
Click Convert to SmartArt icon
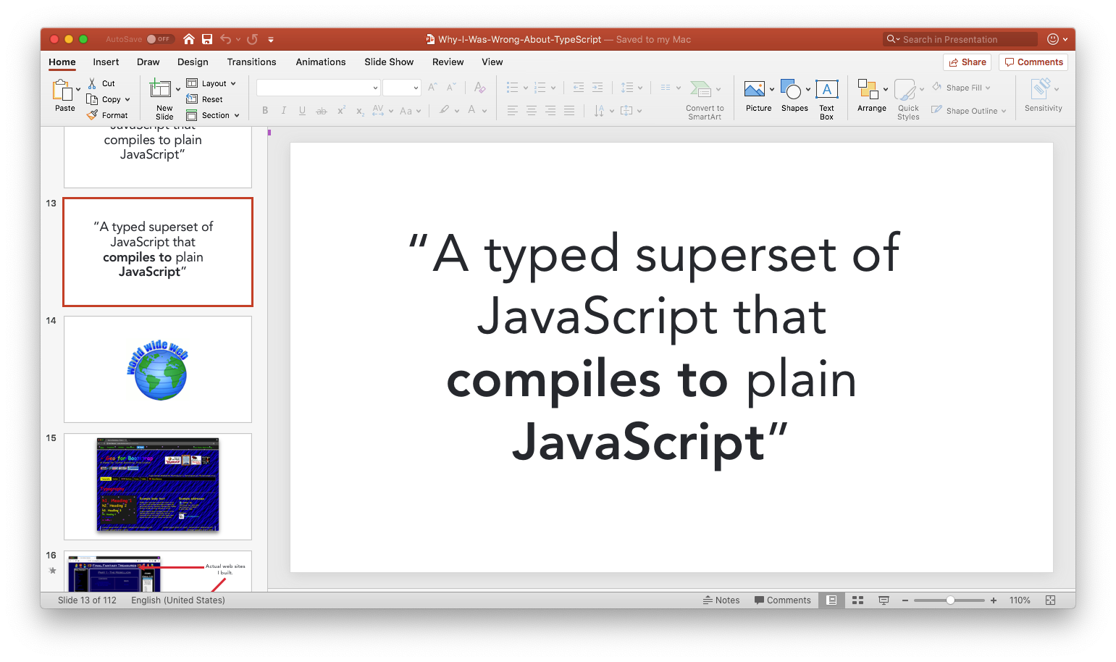click(x=701, y=89)
